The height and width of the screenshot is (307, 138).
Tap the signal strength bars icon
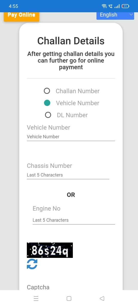(x=117, y=6)
